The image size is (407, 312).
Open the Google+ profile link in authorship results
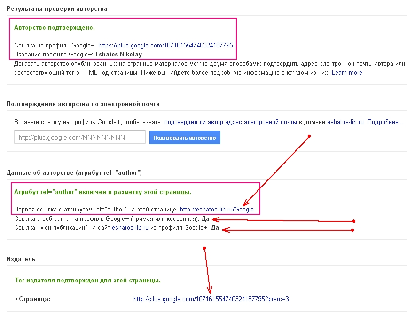coord(165,46)
